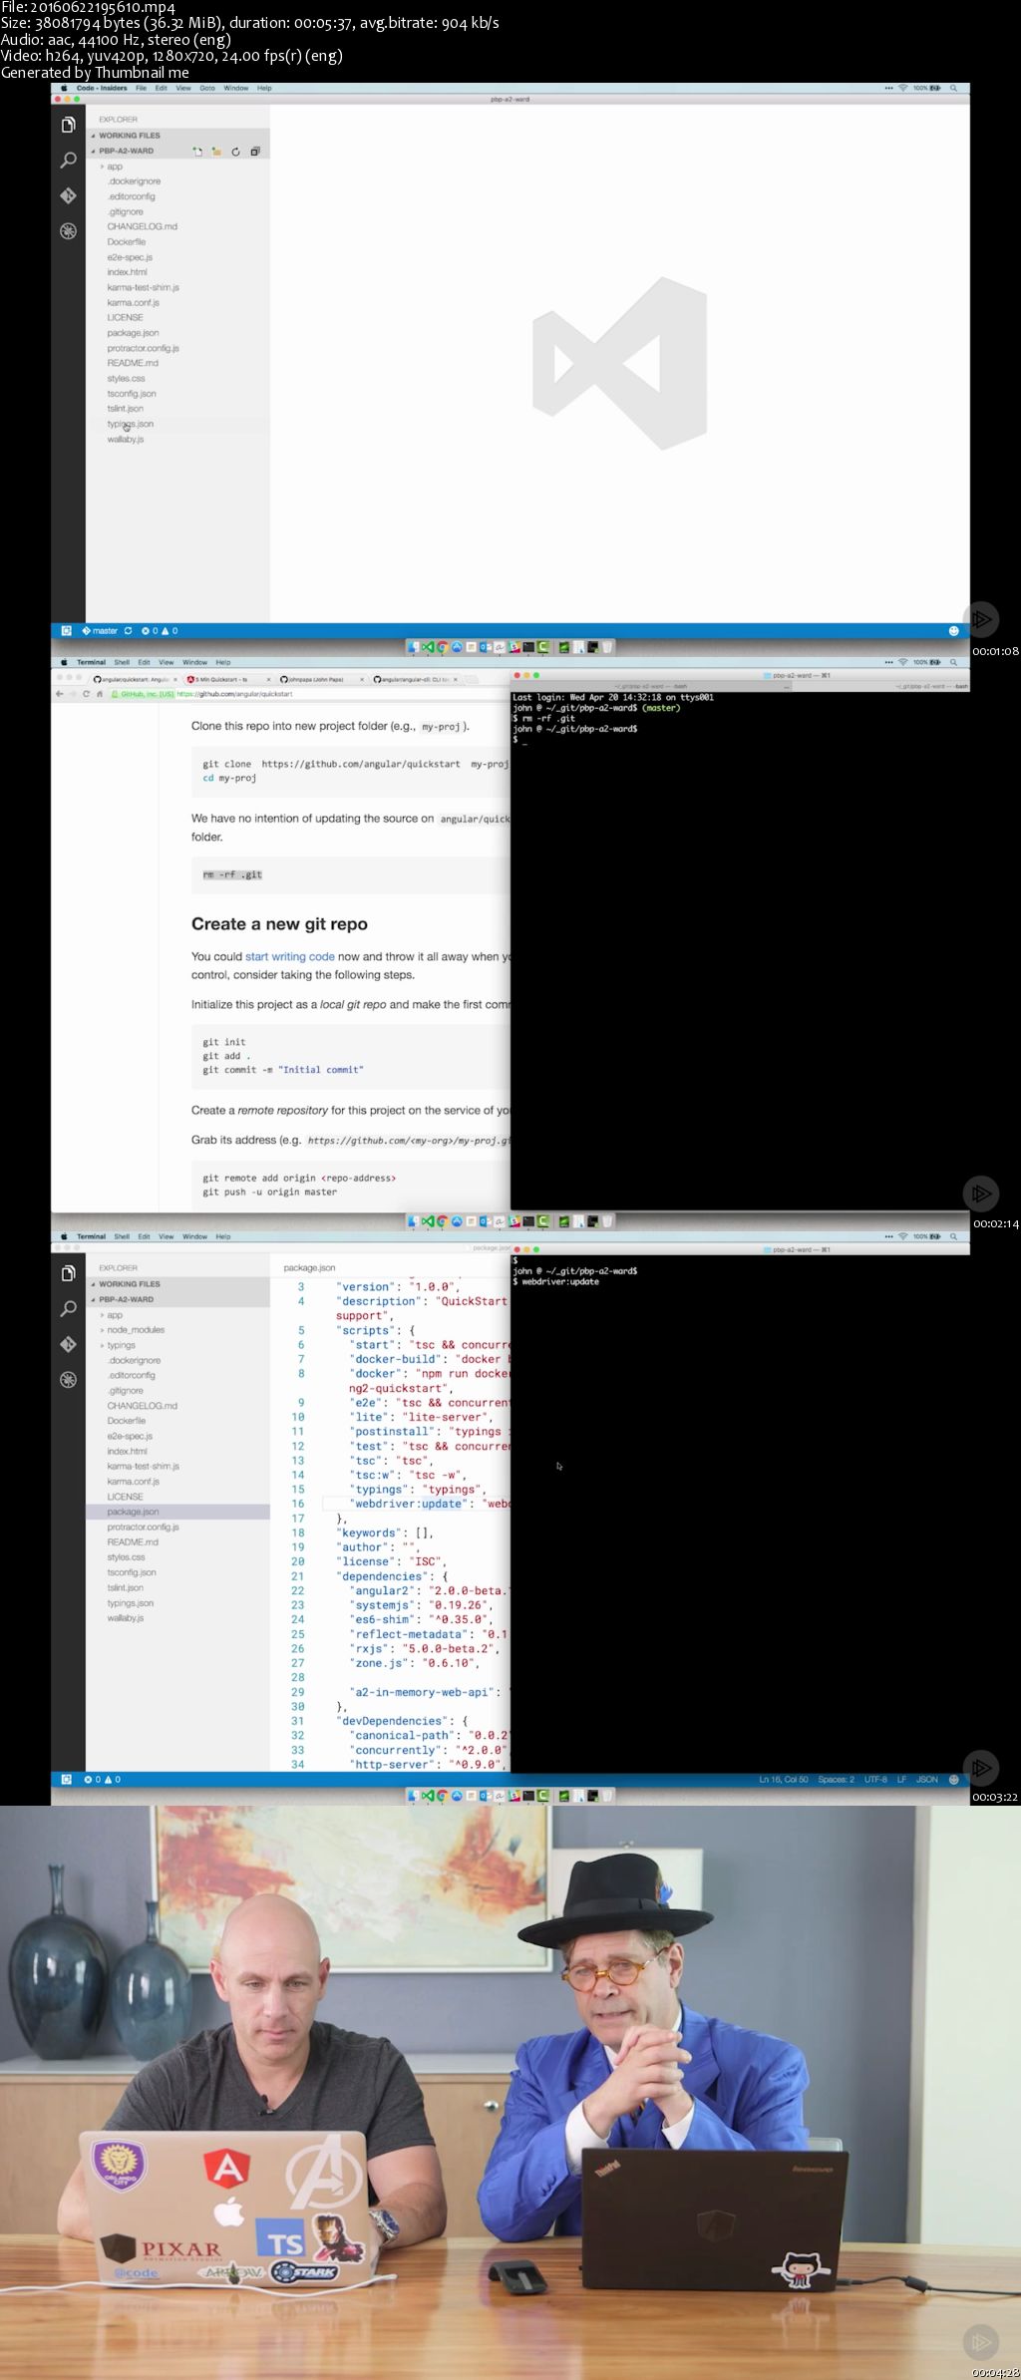Image resolution: width=1021 pixels, height=2380 pixels.
Task: Click the Apple logo in Code - Insiders menu bar
Action: [x=64, y=88]
